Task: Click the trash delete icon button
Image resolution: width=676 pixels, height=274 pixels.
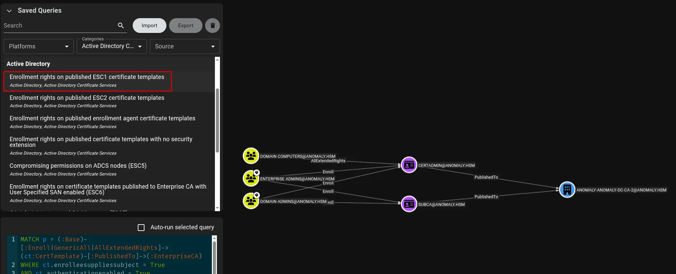Action: click(213, 26)
